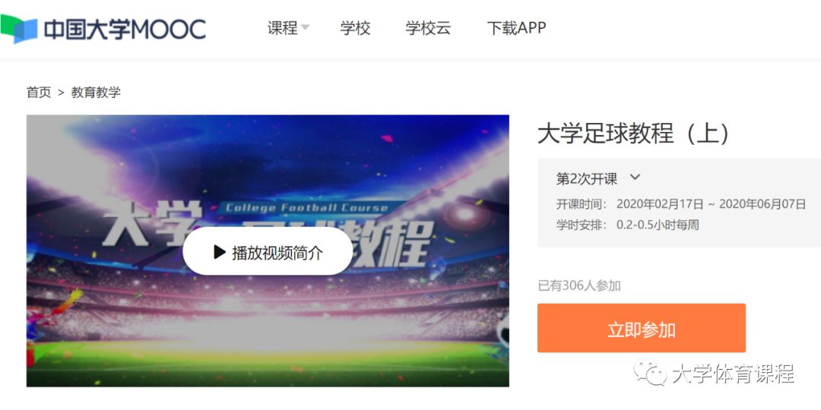Join the course via the 立即参加 button
The image size is (821, 410).
click(642, 328)
